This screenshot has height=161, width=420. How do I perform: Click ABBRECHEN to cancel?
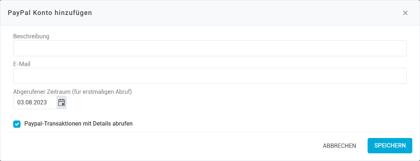[339, 146]
